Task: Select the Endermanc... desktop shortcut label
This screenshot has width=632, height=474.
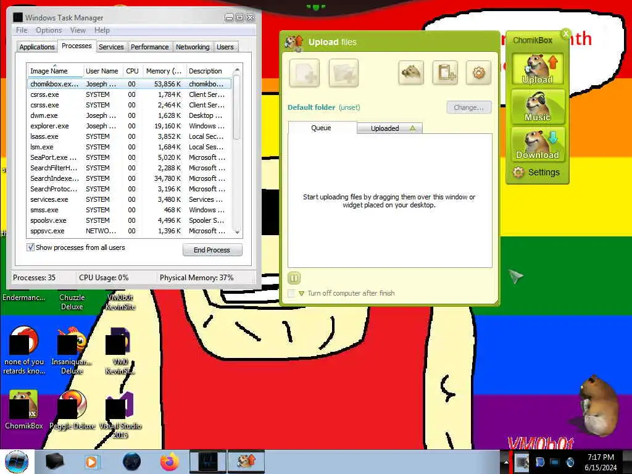Action: pos(24,297)
